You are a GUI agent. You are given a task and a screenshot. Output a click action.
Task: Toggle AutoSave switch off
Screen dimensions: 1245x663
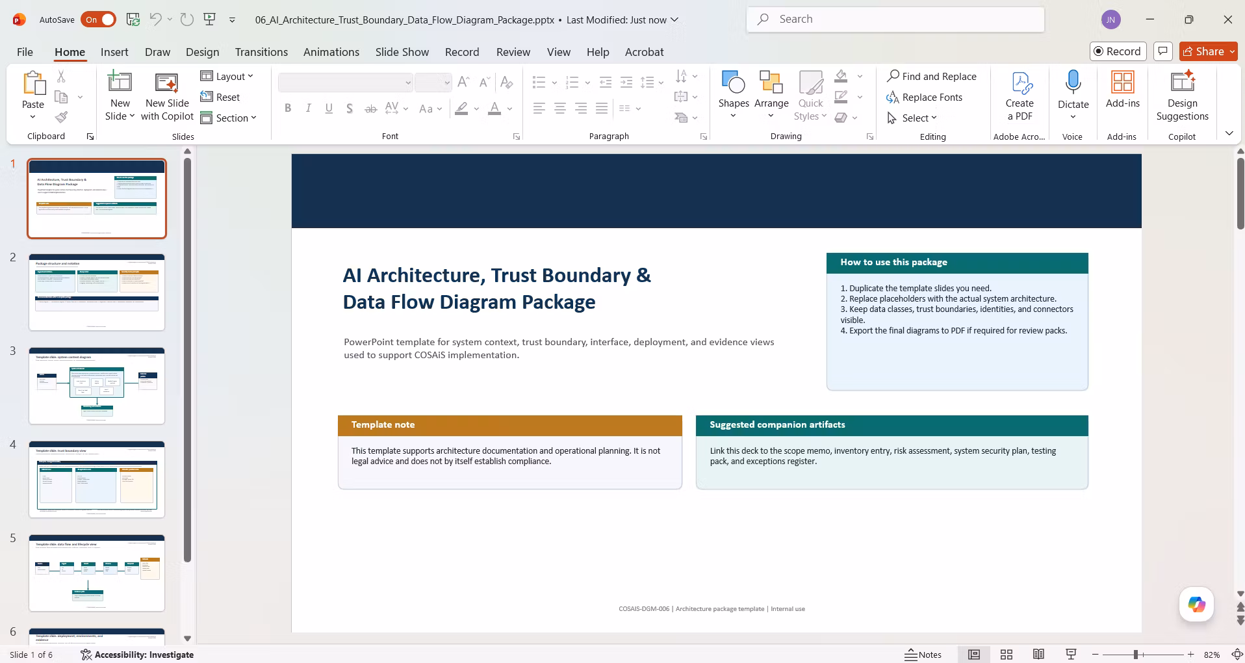click(99, 19)
